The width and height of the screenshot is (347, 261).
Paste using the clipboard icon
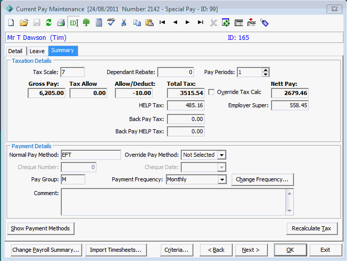click(150, 22)
